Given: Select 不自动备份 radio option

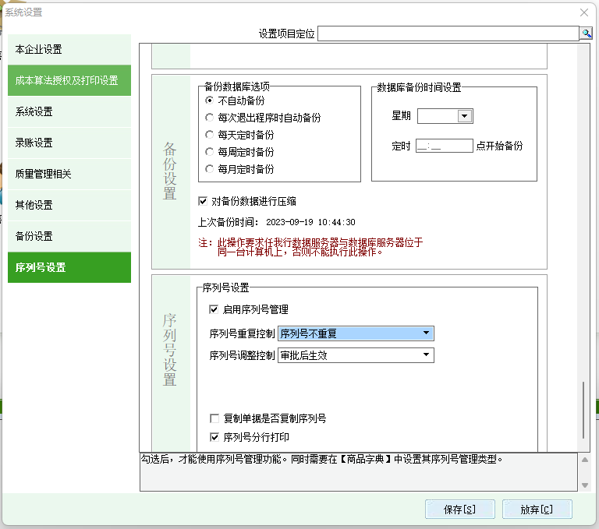Looking at the screenshot, I should coord(209,101).
